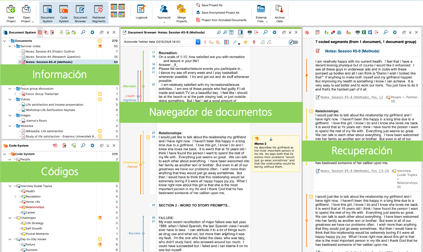Screen dimensions: 423x252
Task: Open the Autocode Twitter data dropdown
Action: pos(198,42)
